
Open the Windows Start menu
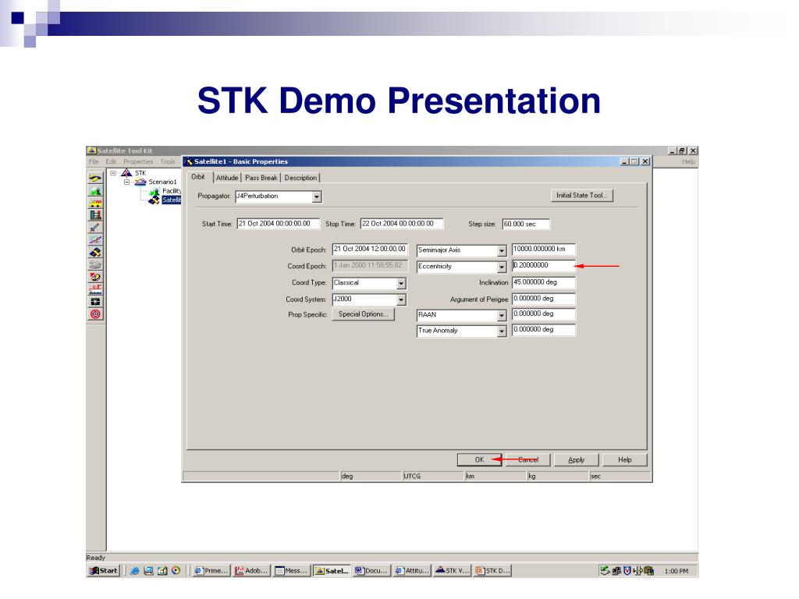(x=104, y=571)
